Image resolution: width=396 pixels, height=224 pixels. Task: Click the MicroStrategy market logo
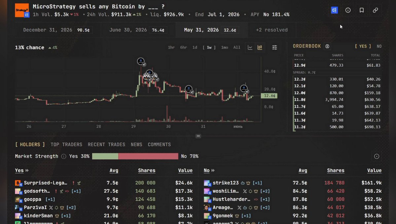click(x=22, y=10)
